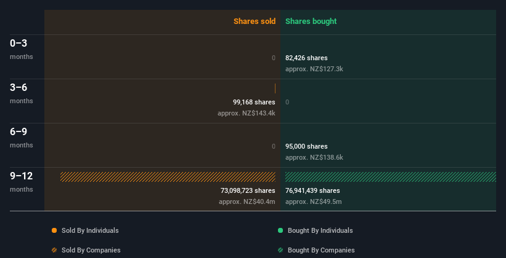
Task: Click the striped Sold By Companies legend icon
Action: 54,250
